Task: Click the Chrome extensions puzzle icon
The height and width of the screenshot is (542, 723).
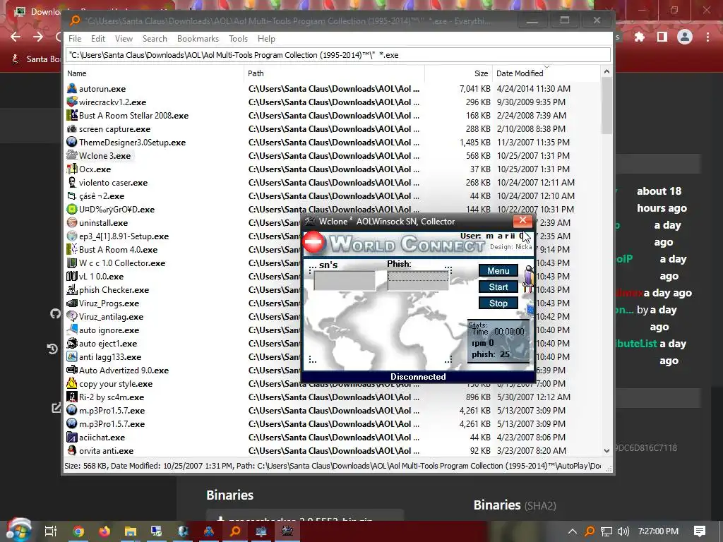Action: coord(640,37)
